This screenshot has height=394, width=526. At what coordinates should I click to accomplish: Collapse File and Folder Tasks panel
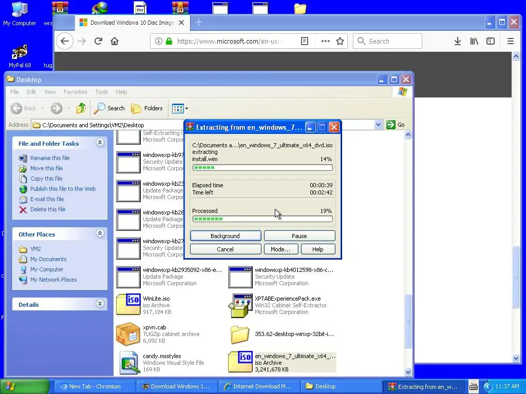pos(100,143)
